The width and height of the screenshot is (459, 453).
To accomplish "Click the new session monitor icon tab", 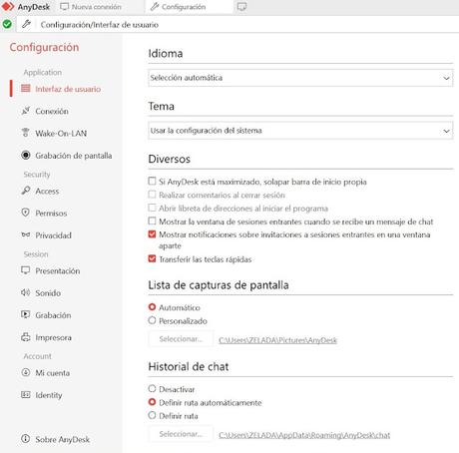I will pos(241,7).
